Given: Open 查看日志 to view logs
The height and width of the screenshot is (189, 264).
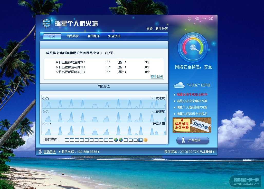Looking at the screenshot, I should click(x=157, y=76).
